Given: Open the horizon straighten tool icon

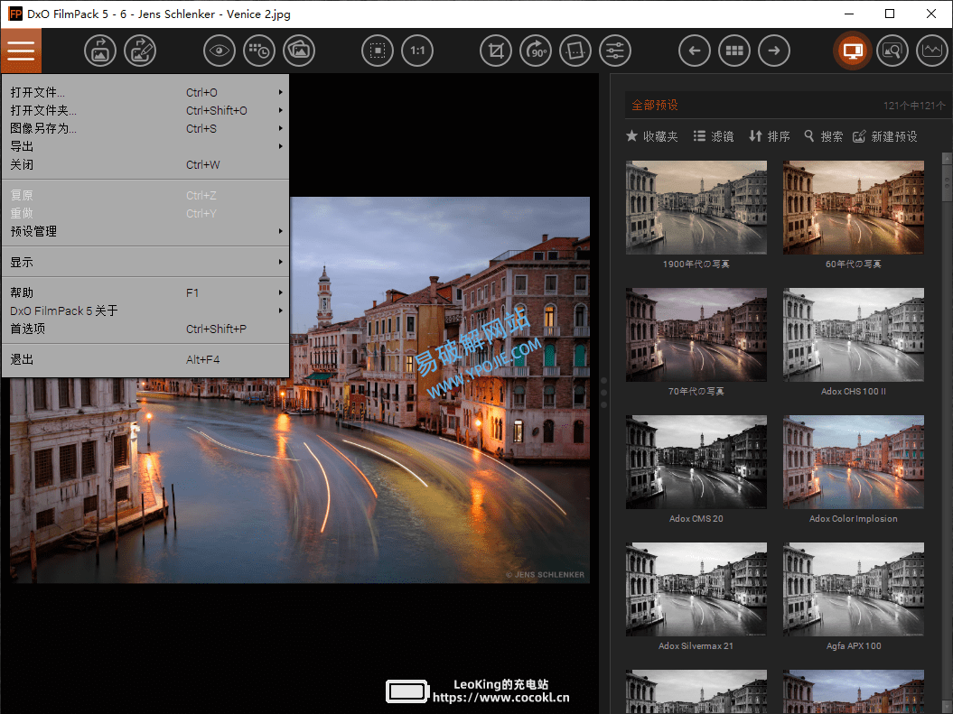Looking at the screenshot, I should 575,51.
